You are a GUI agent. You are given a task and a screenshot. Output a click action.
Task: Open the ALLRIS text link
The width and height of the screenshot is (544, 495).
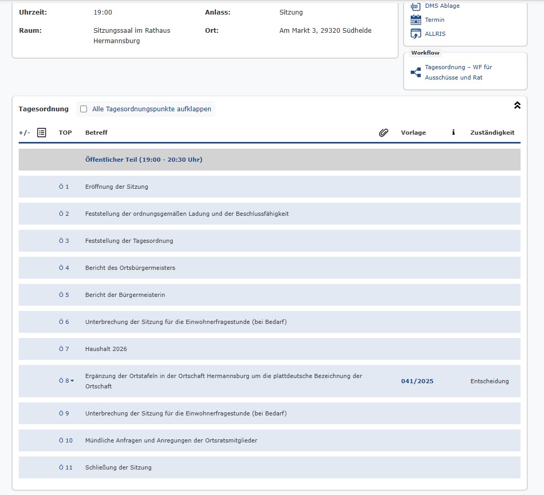(x=435, y=34)
